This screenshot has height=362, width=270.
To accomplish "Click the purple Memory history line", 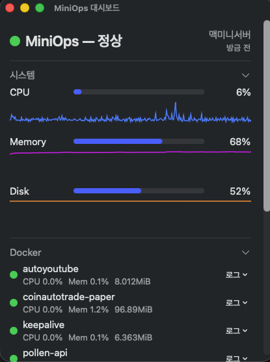I will pos(130,152).
